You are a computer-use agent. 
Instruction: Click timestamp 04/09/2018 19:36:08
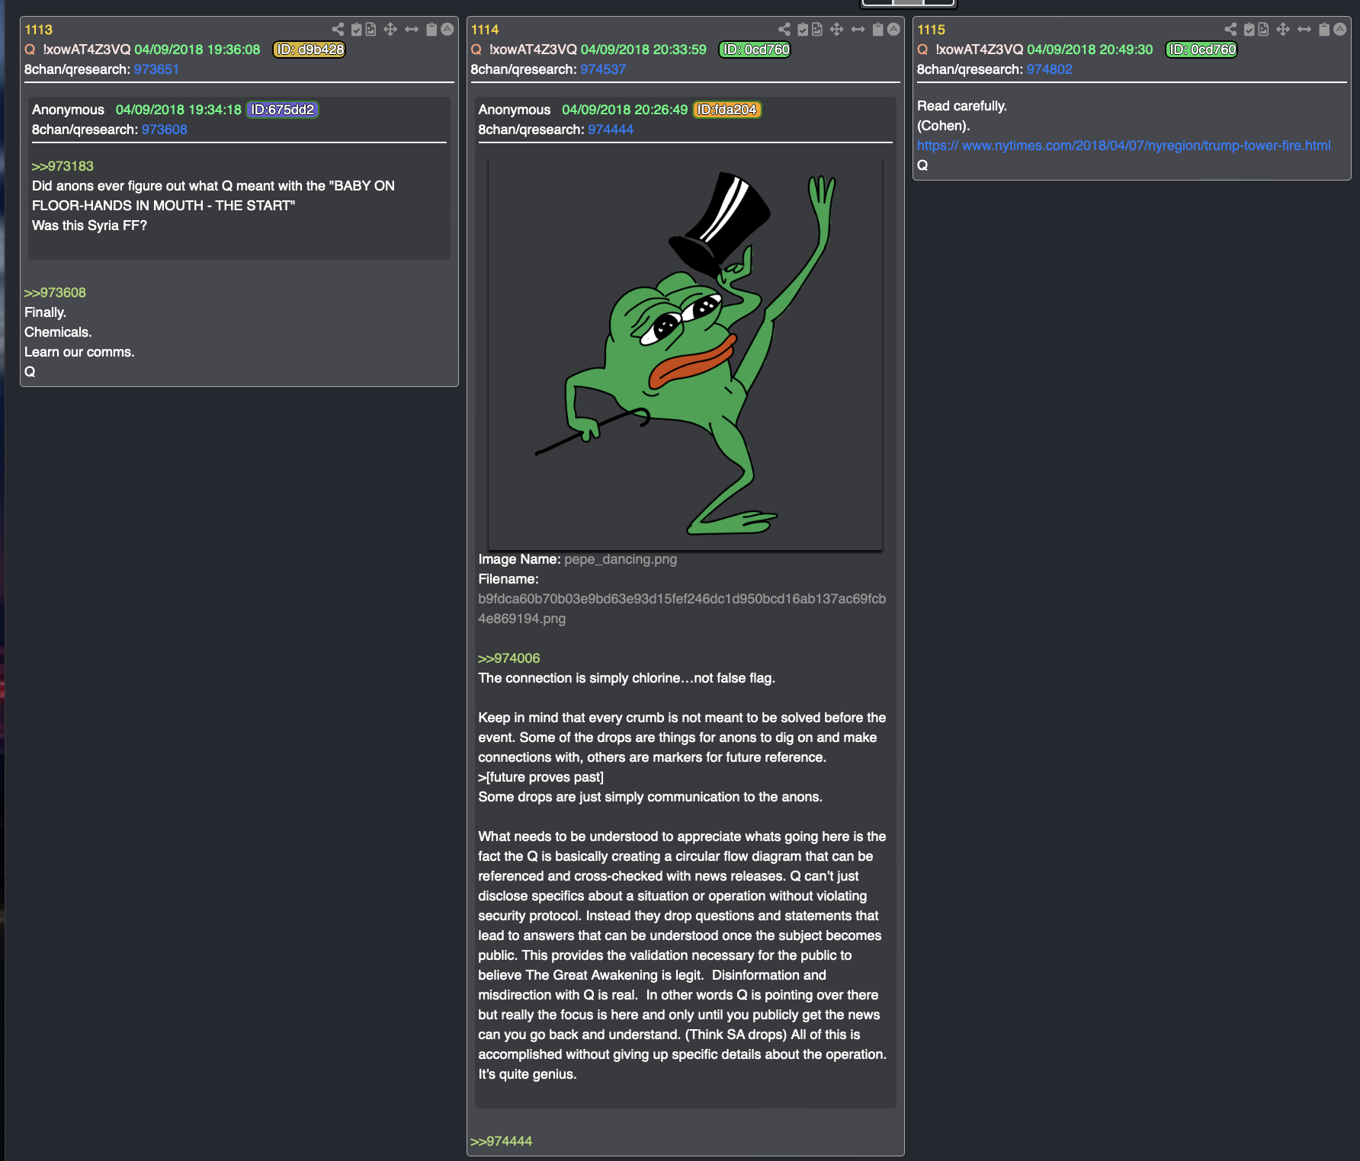click(197, 50)
